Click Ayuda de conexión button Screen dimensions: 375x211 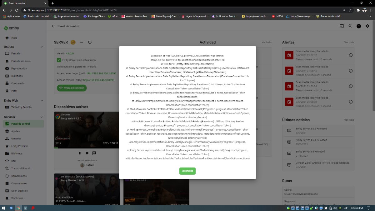pyautogui.click(x=72, y=88)
